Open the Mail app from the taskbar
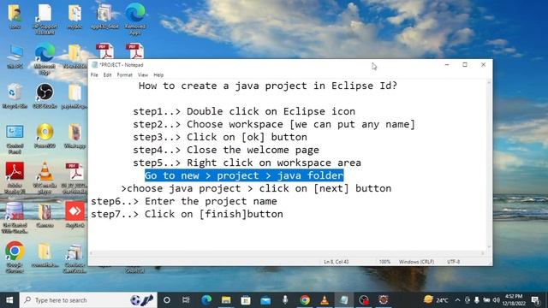 pos(265,300)
